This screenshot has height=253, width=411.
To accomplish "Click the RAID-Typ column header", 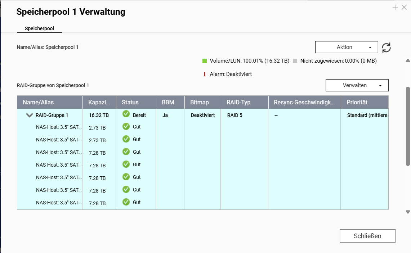I will tap(238, 103).
